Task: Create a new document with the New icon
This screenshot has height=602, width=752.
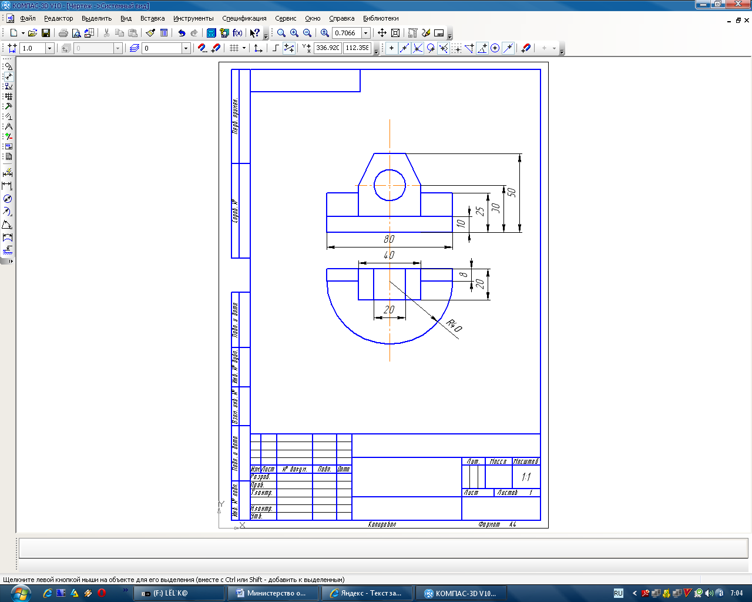Action: pos(14,33)
